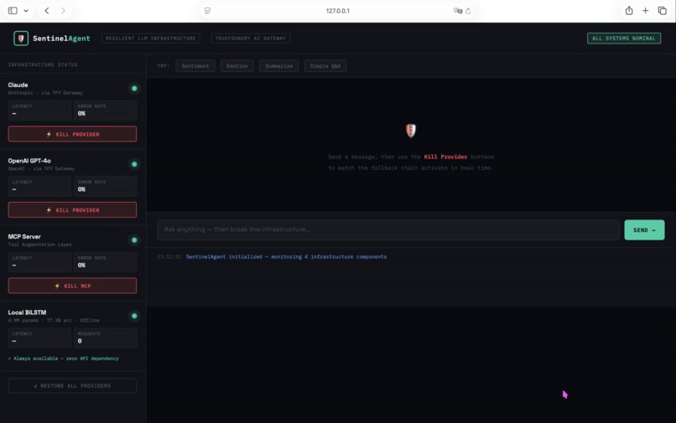
Task: Click the OpenAI GPT-4o status dot
Action: (134, 164)
